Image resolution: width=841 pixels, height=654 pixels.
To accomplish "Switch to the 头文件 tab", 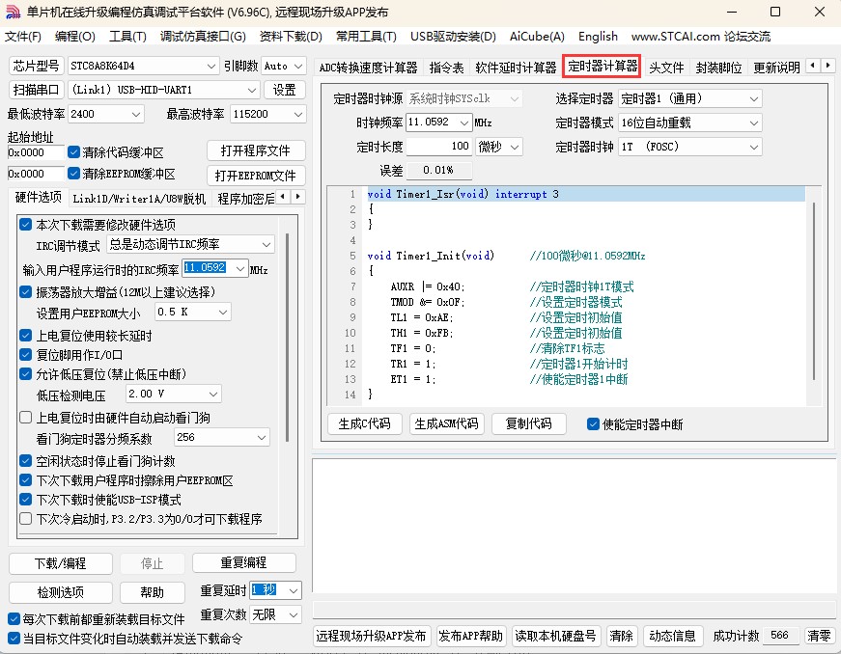I will point(666,68).
